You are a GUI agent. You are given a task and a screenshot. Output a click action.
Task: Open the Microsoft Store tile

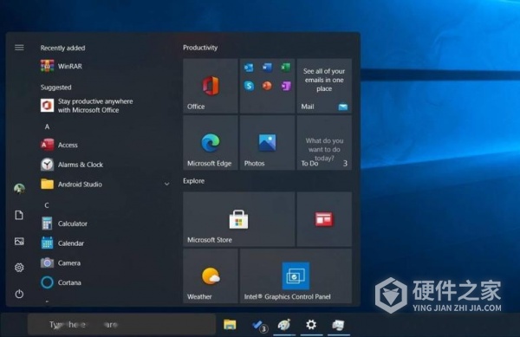(x=239, y=219)
